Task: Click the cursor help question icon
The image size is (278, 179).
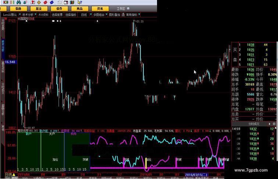Action: (x=80, y=2)
